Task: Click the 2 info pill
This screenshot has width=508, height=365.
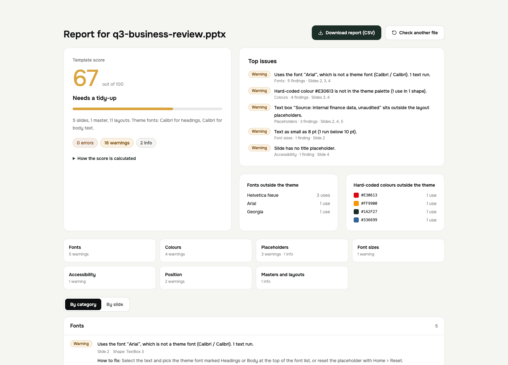Action: [146, 143]
